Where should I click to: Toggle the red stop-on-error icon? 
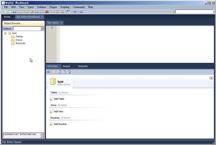[47, 12]
